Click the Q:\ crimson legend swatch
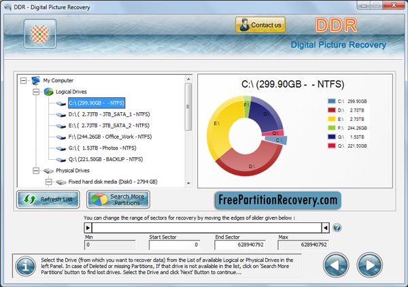Viewport: 408px width, 287px height. (x=332, y=146)
